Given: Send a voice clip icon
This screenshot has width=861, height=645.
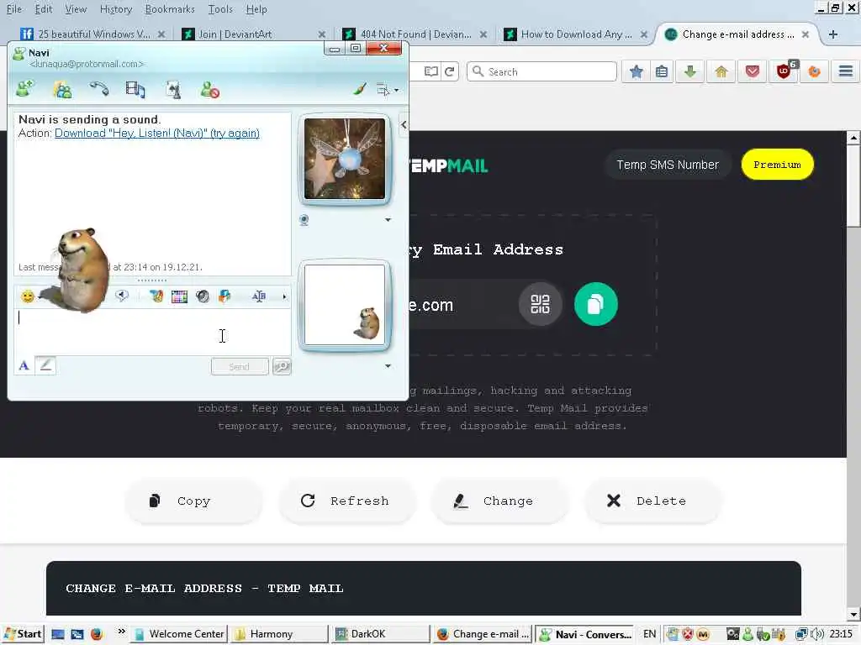Looking at the screenshot, I should [122, 296].
